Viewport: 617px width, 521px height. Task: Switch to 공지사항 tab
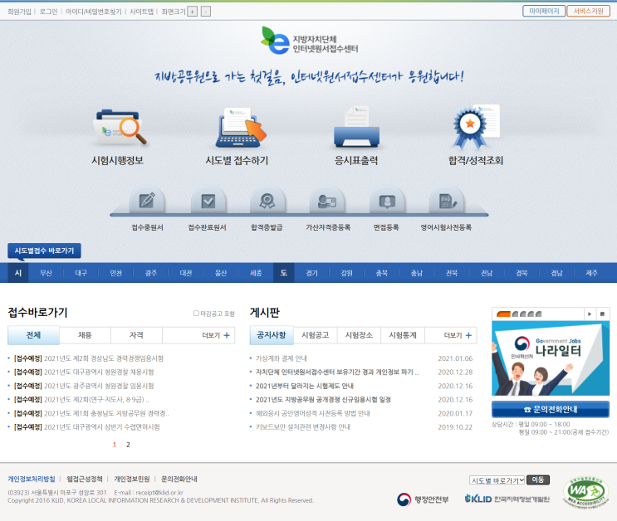pos(272,335)
